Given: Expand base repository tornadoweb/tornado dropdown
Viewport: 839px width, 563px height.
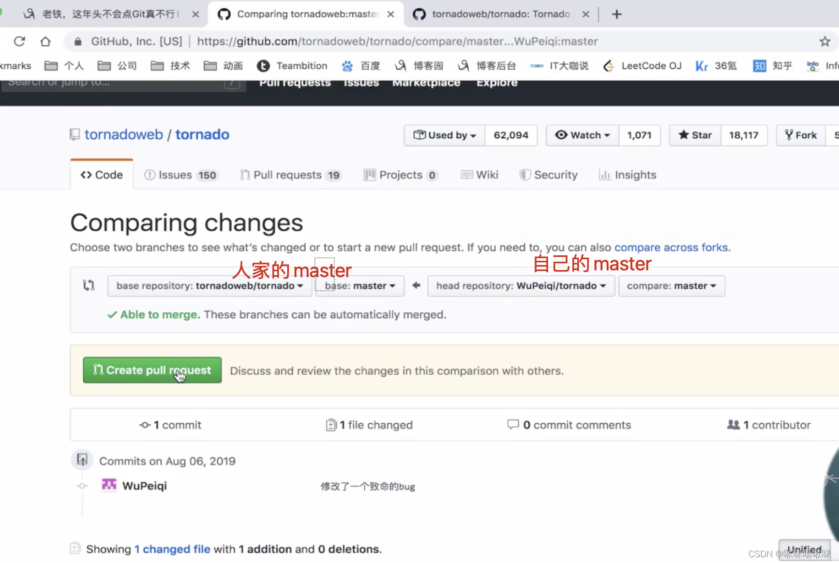Looking at the screenshot, I should click(210, 286).
